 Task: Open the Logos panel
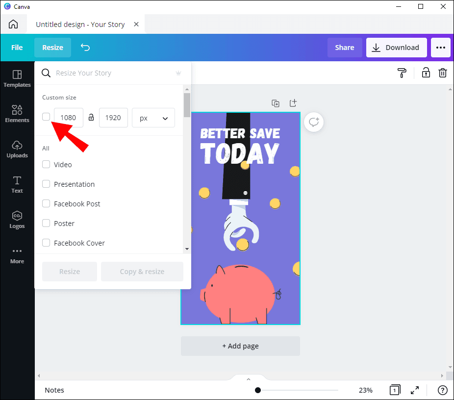tap(17, 220)
